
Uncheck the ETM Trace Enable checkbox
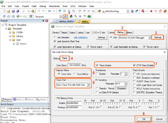134,65
